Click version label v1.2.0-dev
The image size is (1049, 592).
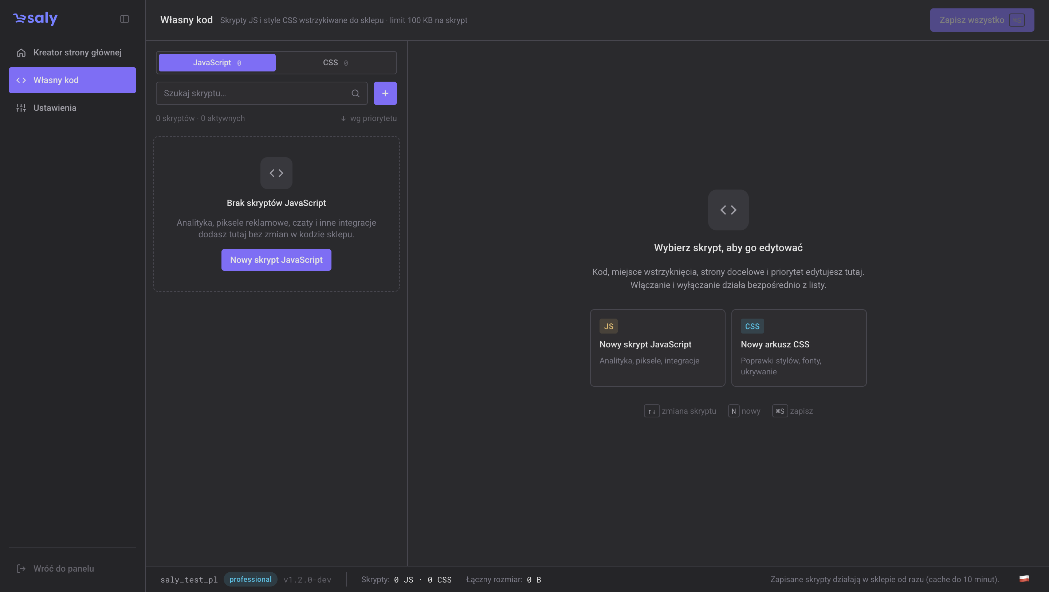307,580
